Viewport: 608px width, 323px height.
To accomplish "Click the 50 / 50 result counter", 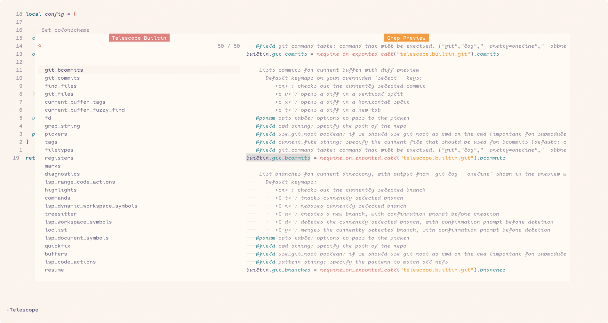I will point(228,46).
